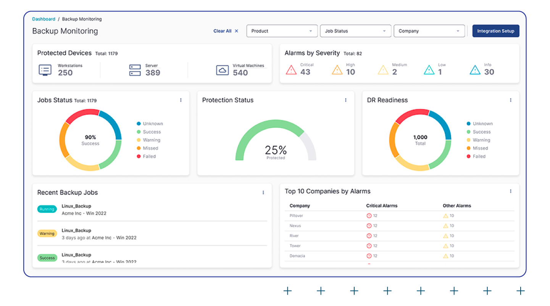
Task: Expand the Job Status dropdown
Action: (355, 31)
